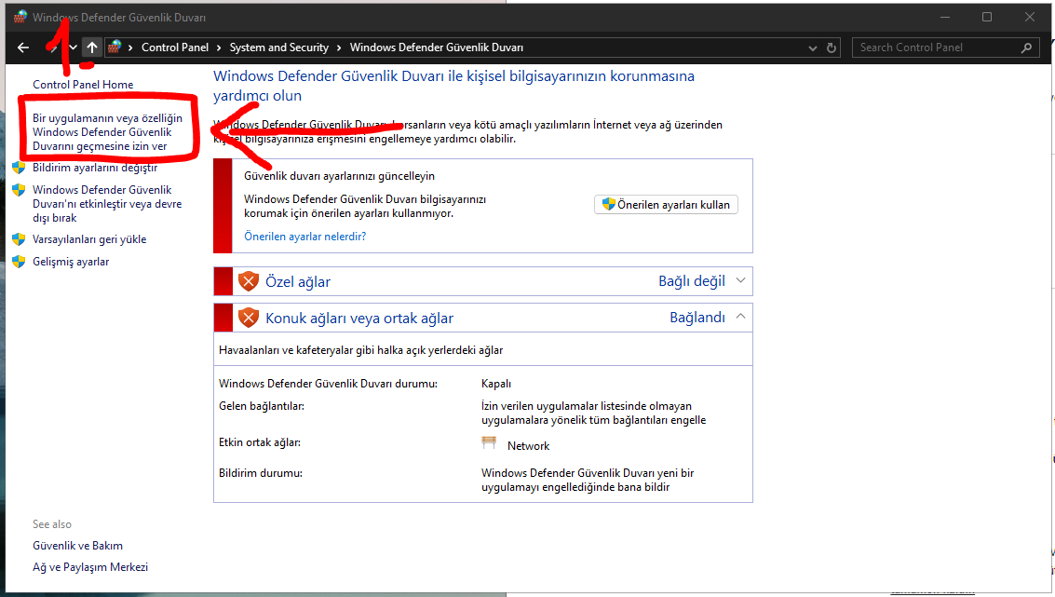Maximize the Windows Defender window
The image size is (1055, 597).
tap(986, 17)
